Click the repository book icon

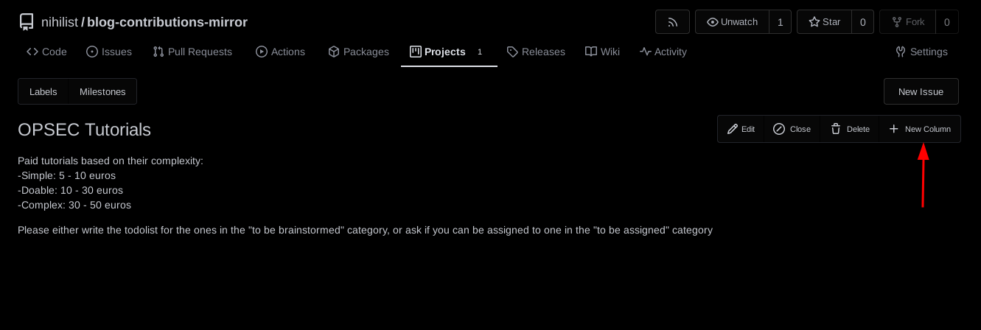coord(27,22)
